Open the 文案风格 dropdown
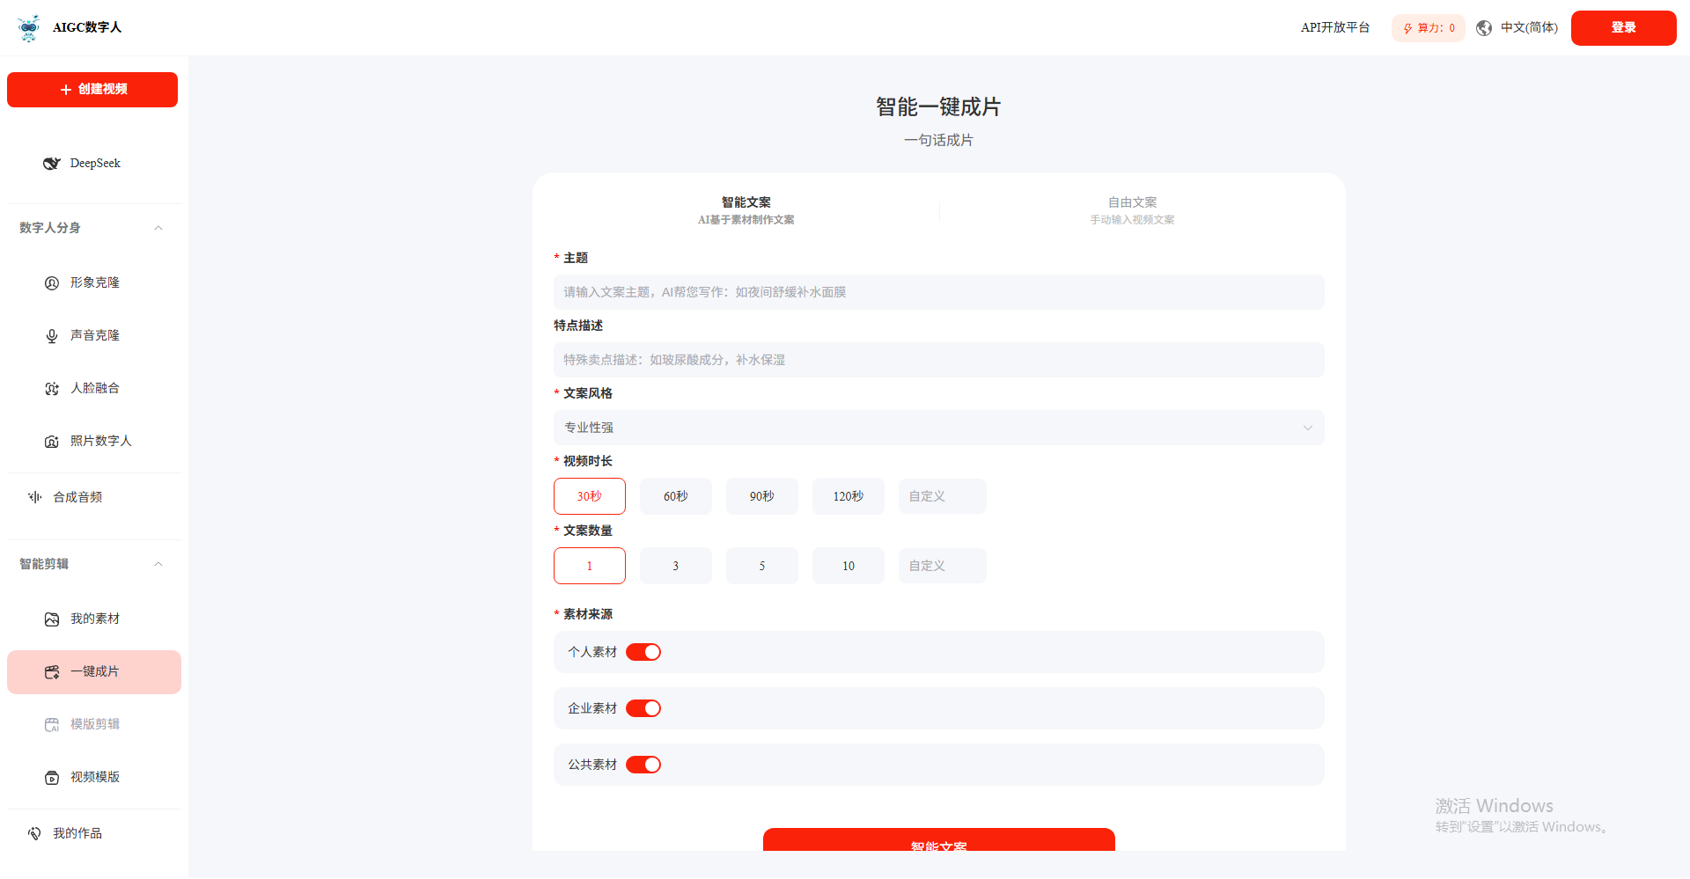 (938, 428)
